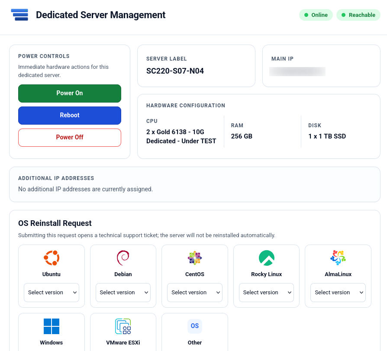
Task: Click the 1 x 1 TB SSD value
Action: (x=327, y=136)
